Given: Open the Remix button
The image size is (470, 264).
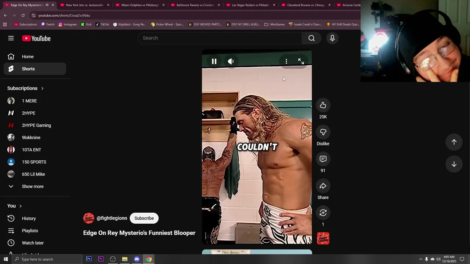Looking at the screenshot, I should tap(323, 213).
